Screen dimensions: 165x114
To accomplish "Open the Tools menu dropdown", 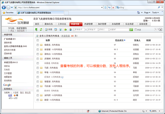I will [x=155, y=13].
